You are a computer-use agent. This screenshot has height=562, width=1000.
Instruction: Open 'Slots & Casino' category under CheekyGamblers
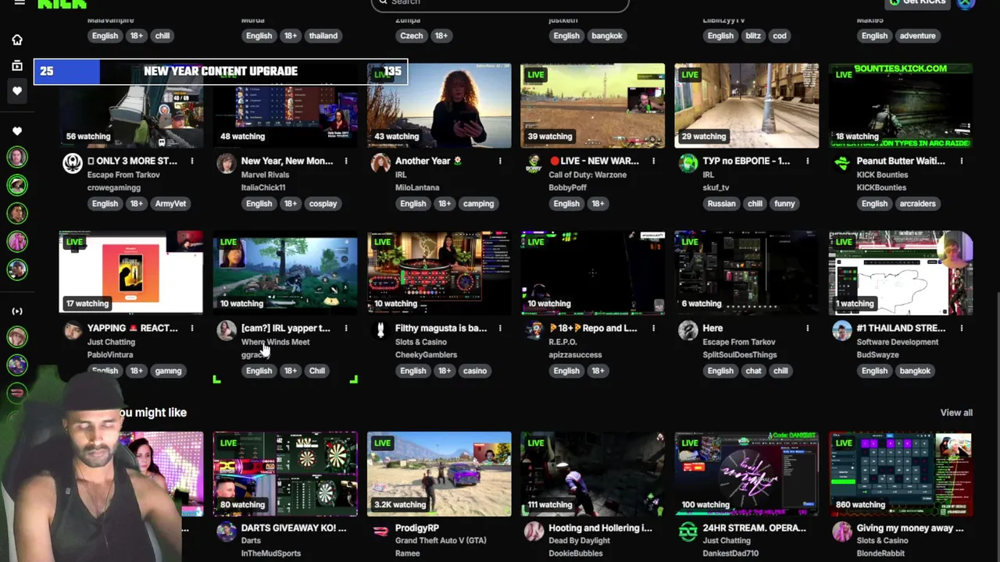coord(421,342)
